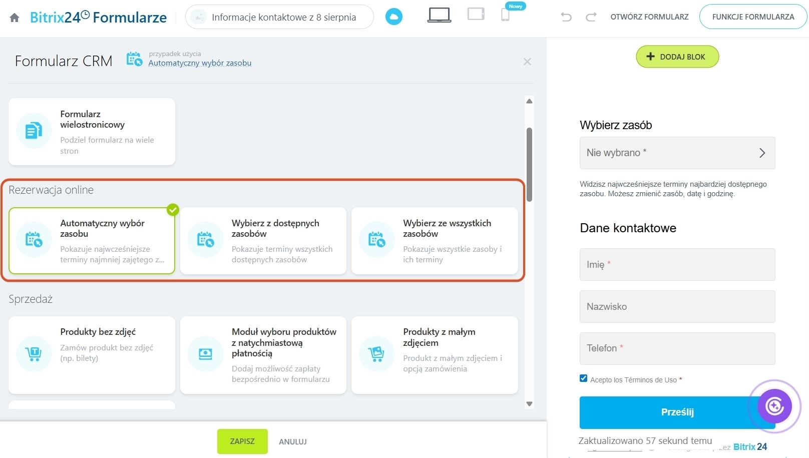809x458 pixels.
Task: Click the scenario list scrollbar thumb
Action: (x=529, y=165)
